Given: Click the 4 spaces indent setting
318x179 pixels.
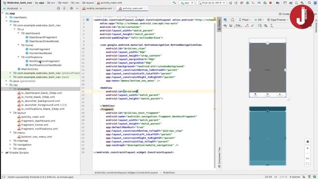Looking at the screenshot, I should point(295,177).
